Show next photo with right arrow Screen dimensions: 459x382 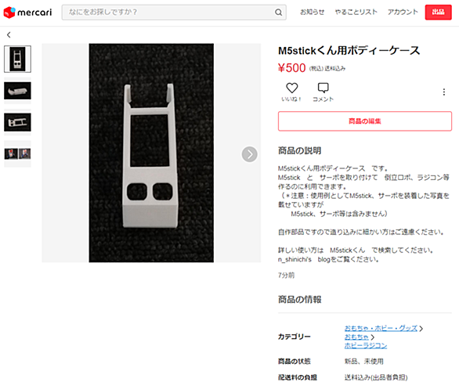249,154
